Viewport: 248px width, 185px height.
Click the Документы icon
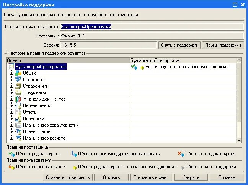[x=18, y=92]
